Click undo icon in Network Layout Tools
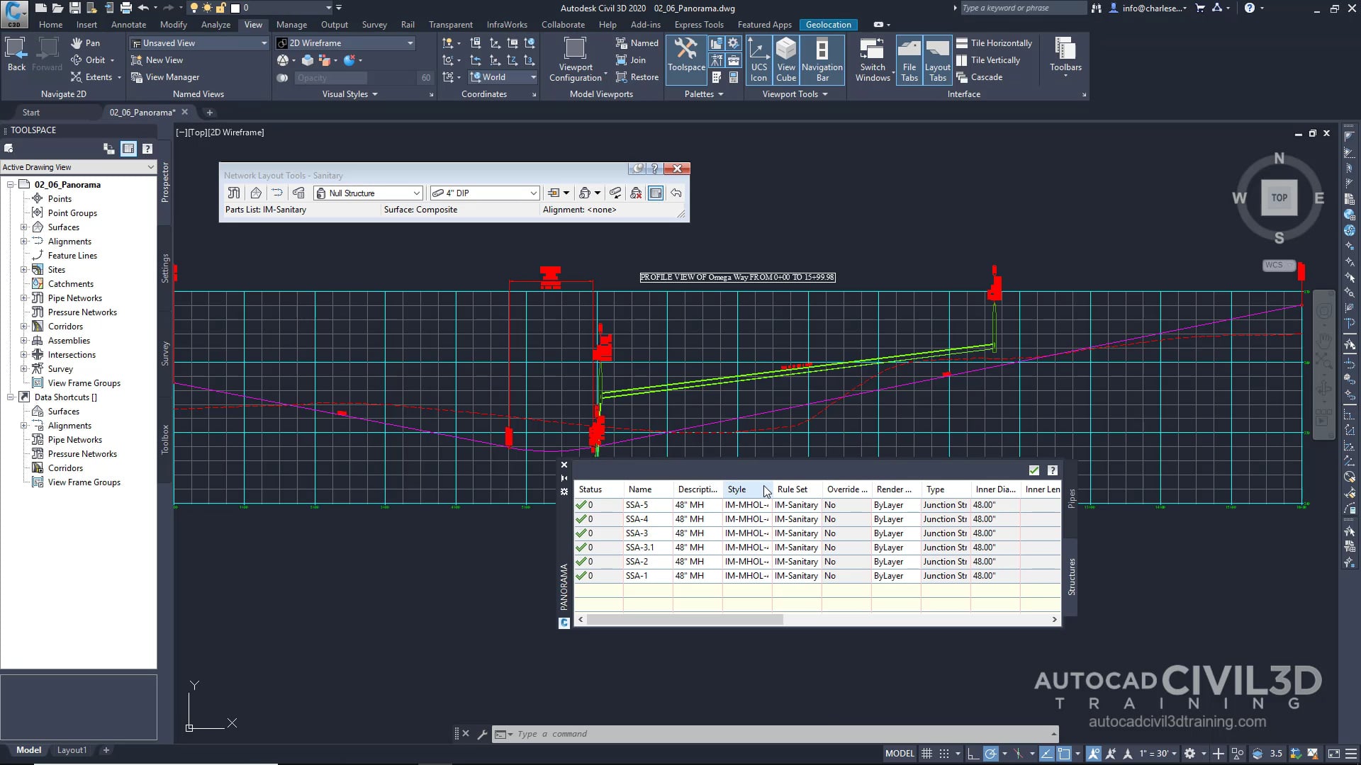 click(x=676, y=193)
